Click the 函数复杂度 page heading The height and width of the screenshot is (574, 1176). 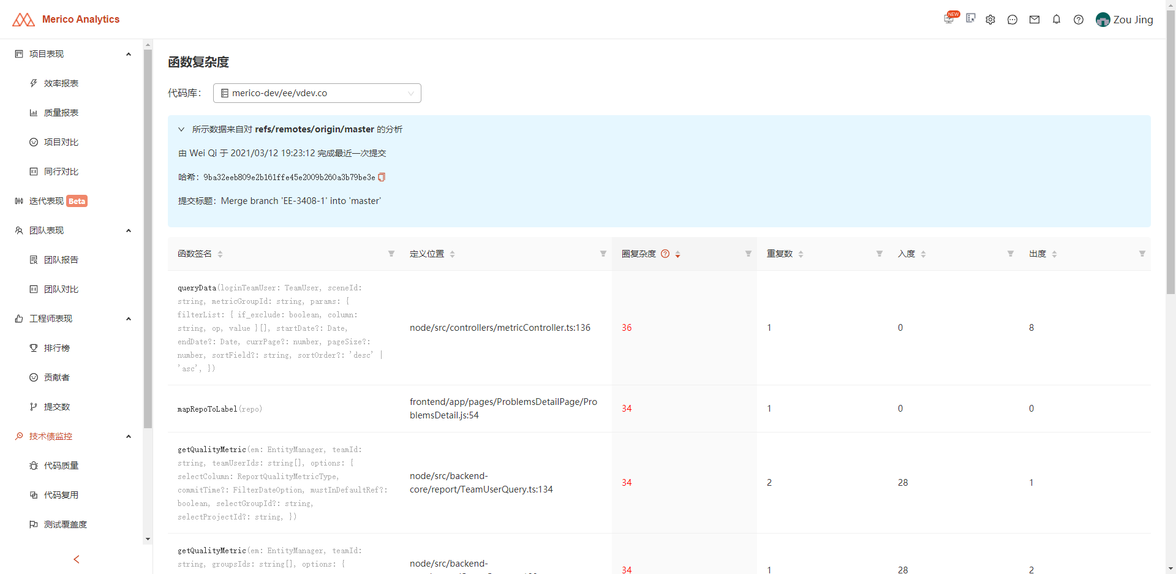[x=198, y=62]
